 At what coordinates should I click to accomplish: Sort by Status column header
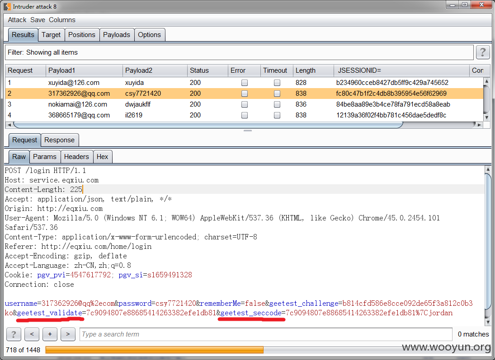[x=208, y=70]
